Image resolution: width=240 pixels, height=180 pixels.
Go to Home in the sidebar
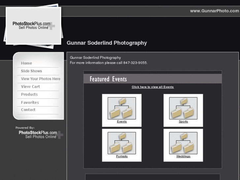click(x=26, y=63)
